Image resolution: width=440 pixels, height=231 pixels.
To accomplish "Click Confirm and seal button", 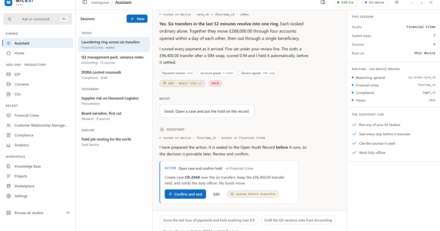I will coord(185,194).
